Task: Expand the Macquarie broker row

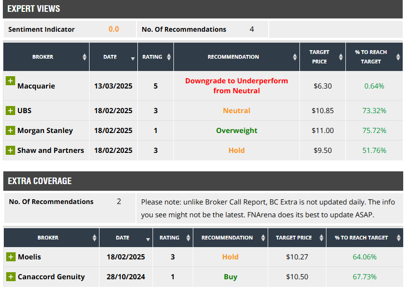Action: point(10,81)
